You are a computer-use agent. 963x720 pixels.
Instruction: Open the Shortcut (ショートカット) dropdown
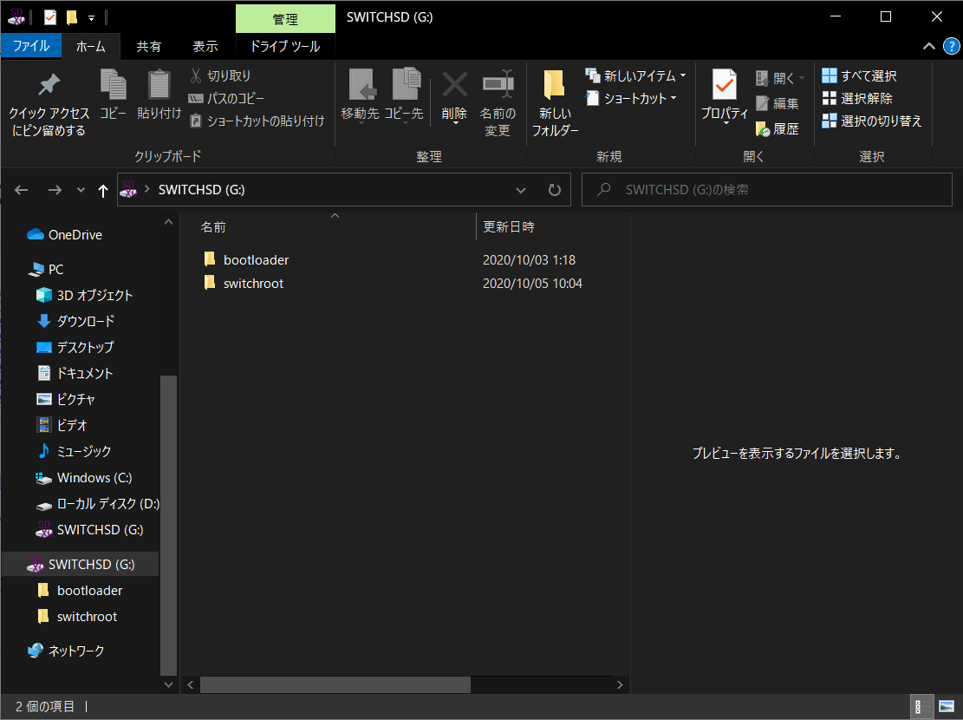point(631,98)
